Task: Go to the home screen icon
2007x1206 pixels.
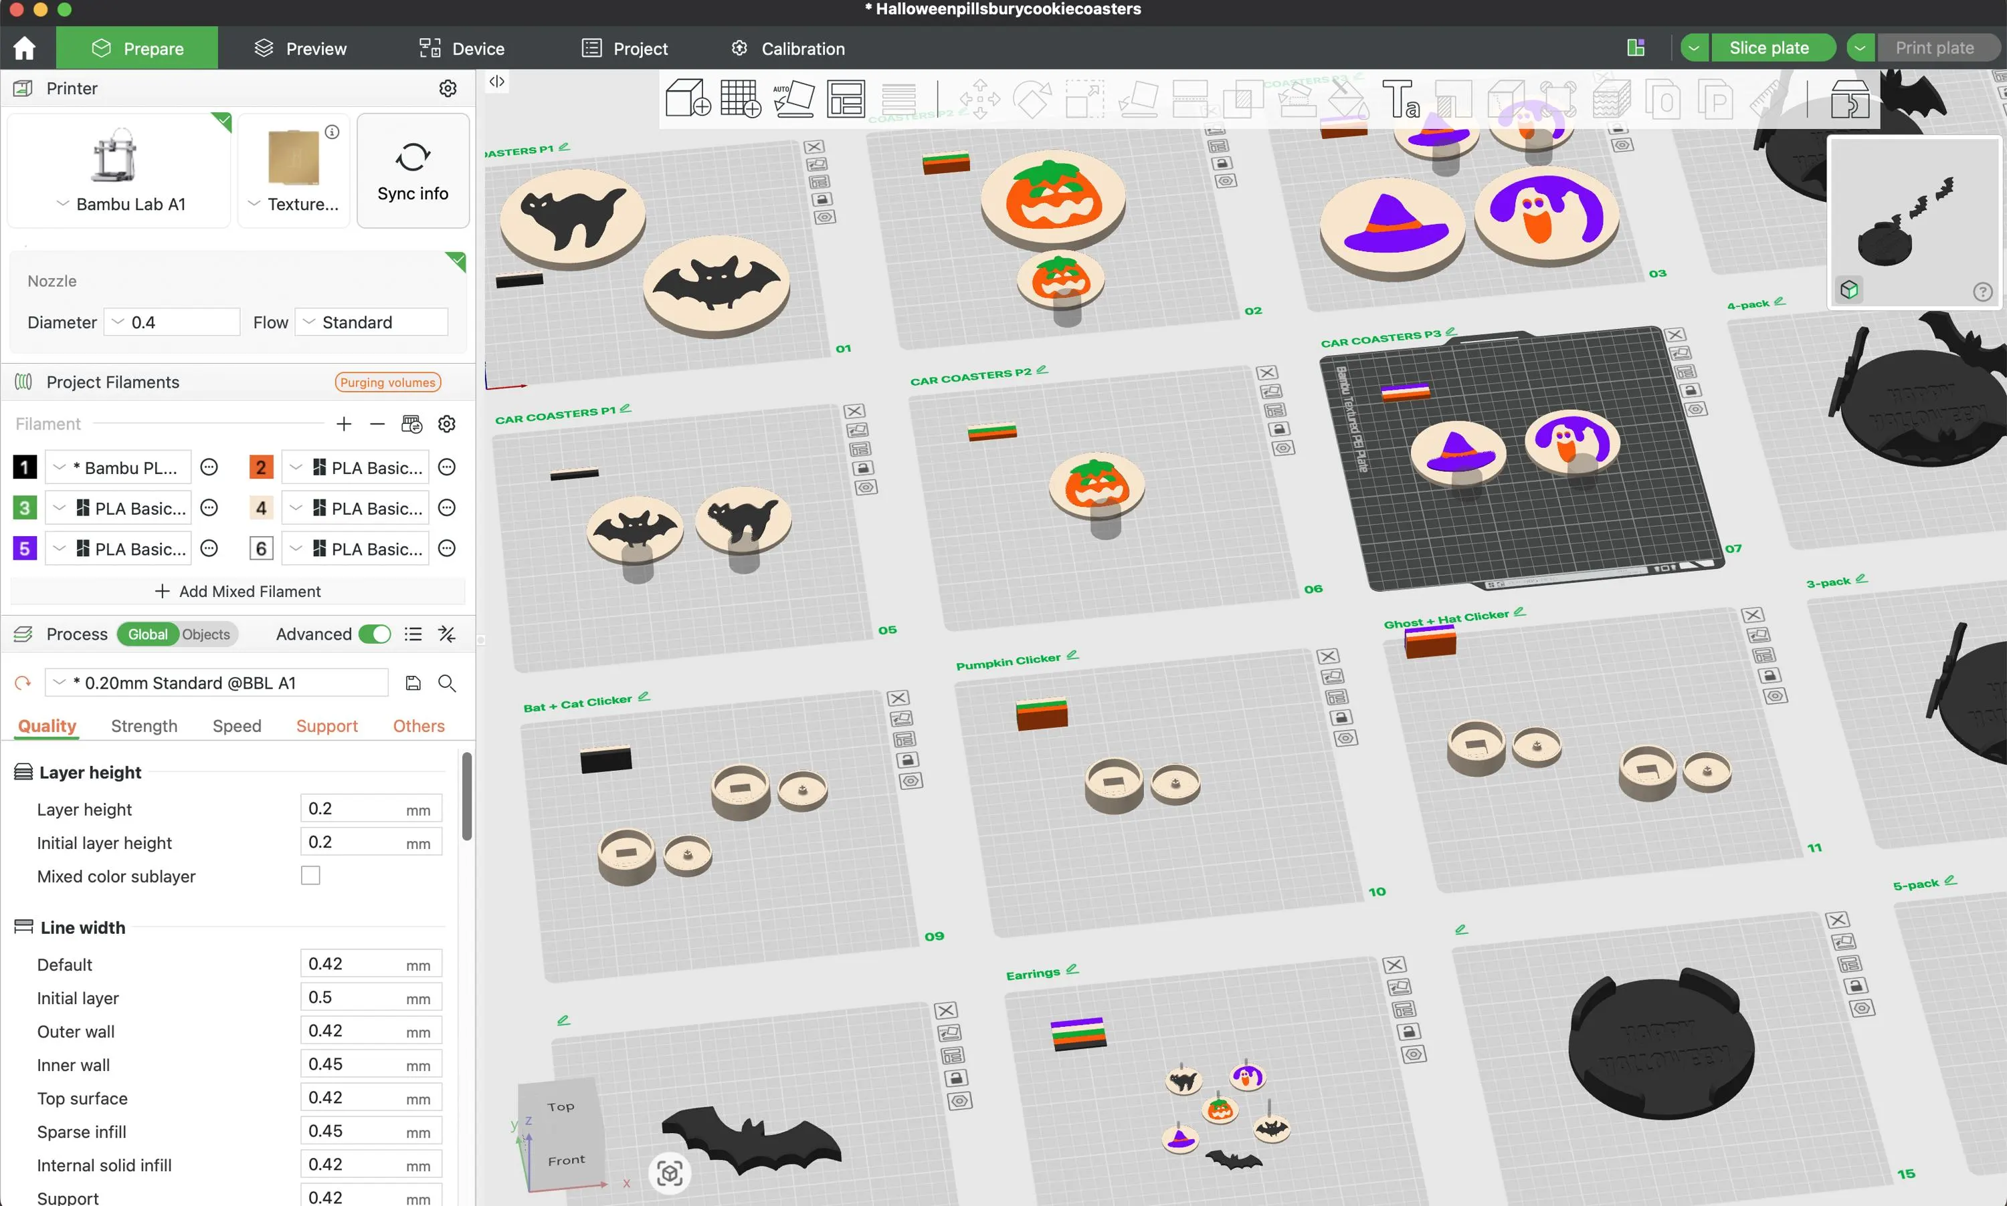Action: 24,48
